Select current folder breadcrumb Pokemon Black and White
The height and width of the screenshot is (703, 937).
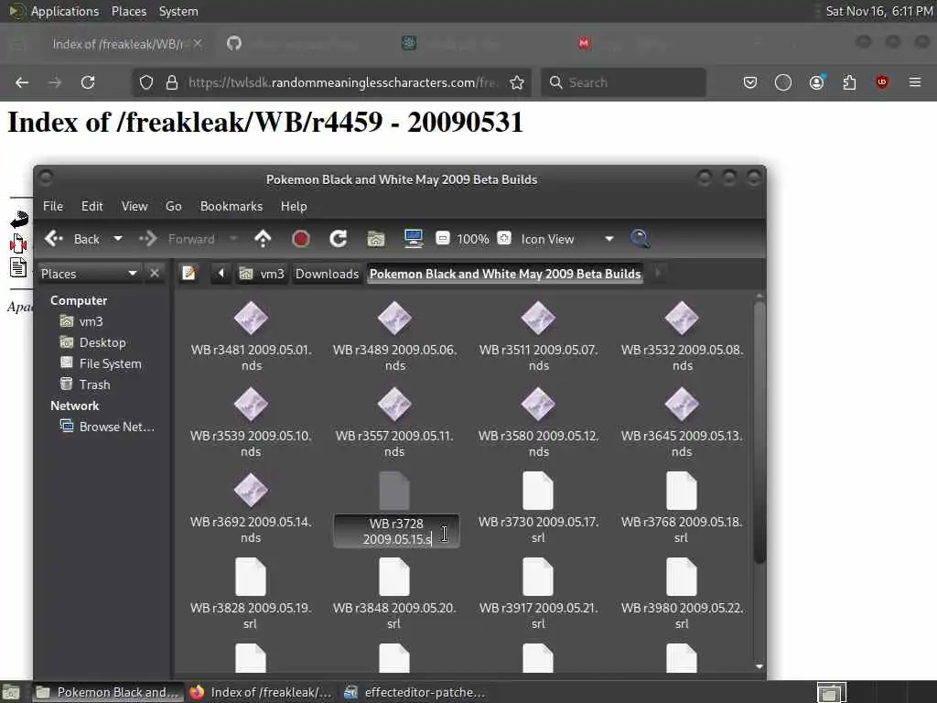505,274
